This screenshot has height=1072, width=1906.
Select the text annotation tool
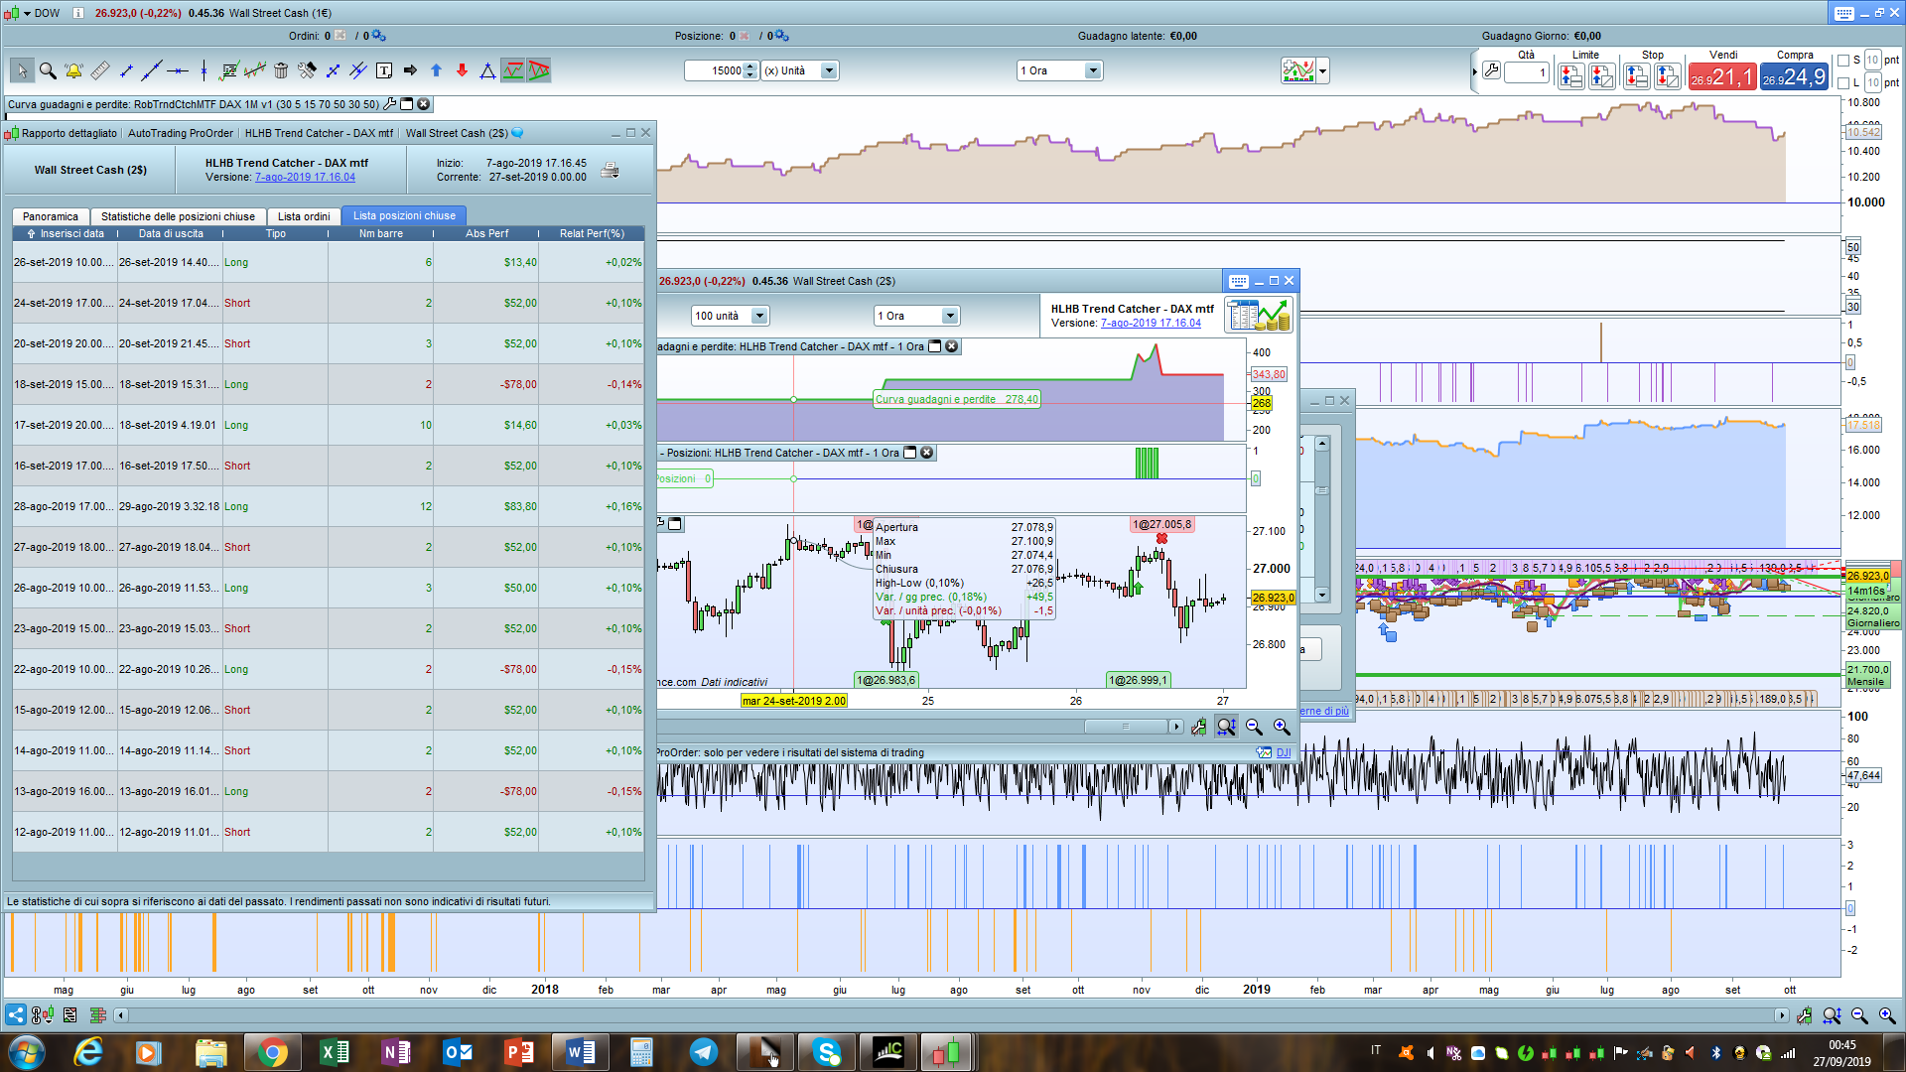[x=384, y=70]
